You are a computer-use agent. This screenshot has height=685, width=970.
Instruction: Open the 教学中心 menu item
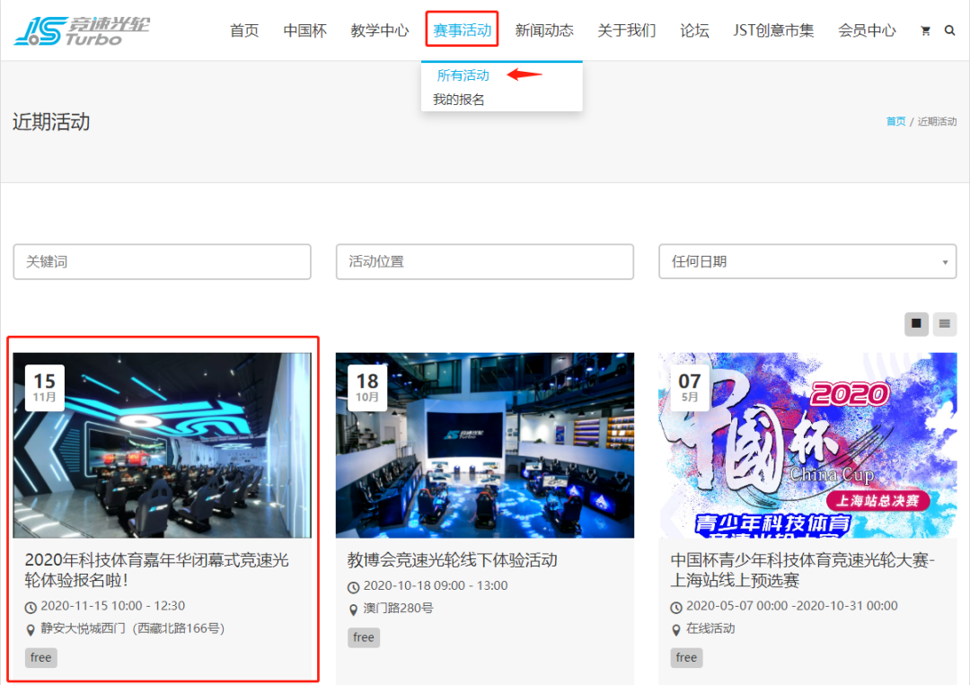[x=380, y=31]
